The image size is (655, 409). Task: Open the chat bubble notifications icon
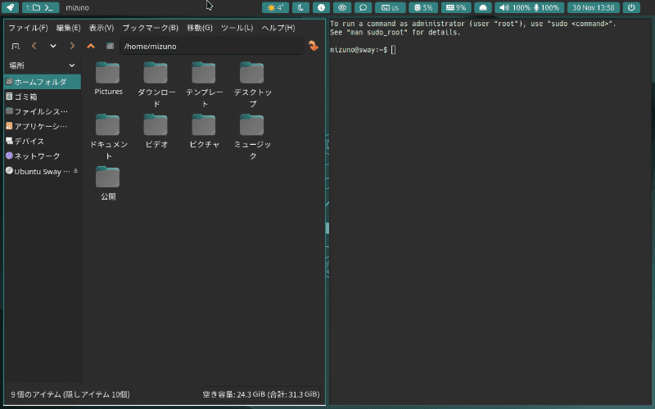click(363, 7)
